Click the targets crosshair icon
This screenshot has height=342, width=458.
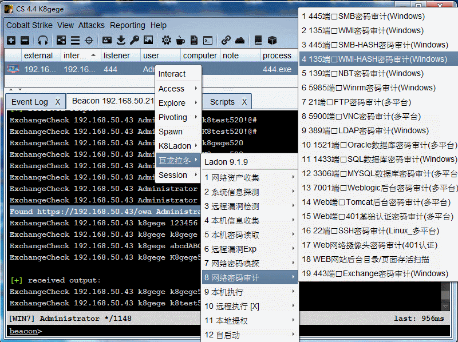(89, 40)
